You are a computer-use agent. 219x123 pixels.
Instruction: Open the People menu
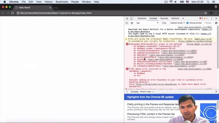click(x=75, y=2)
